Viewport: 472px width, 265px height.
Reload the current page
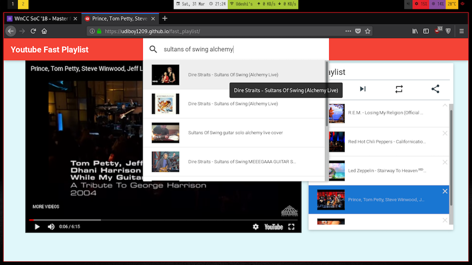tap(33, 31)
